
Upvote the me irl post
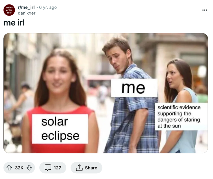[x=10, y=168]
